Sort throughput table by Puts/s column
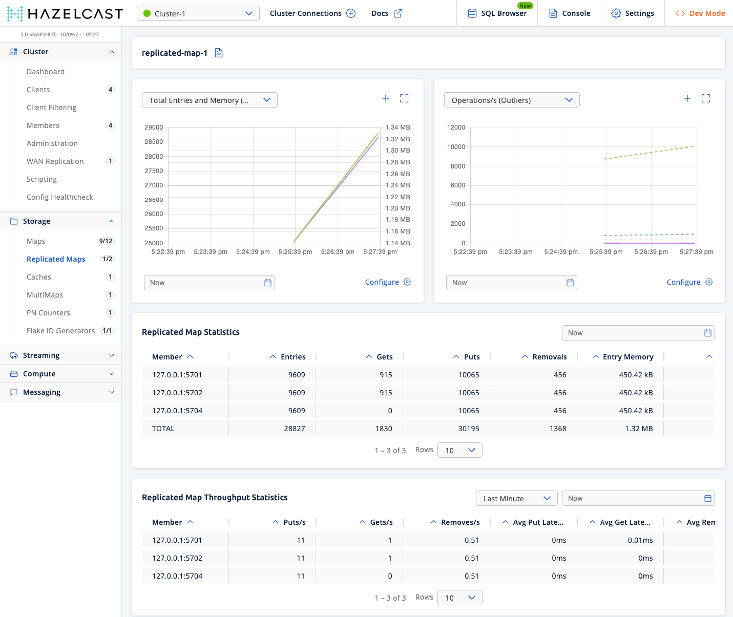Image resolution: width=733 pixels, height=617 pixels. point(289,522)
